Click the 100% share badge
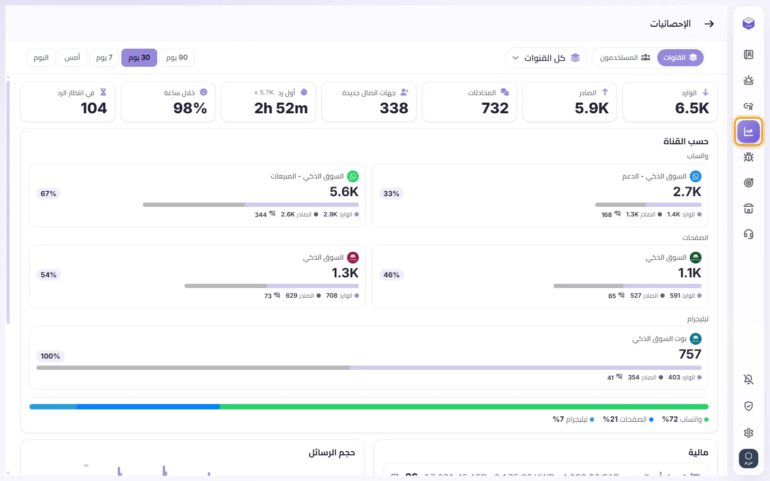The height and width of the screenshot is (481, 770). point(50,356)
